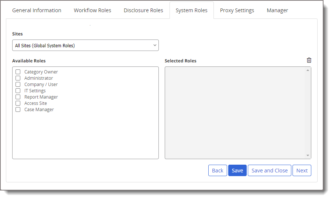Select the IT Settings role checkbox
Screen dimensions: 332x199
(18, 91)
